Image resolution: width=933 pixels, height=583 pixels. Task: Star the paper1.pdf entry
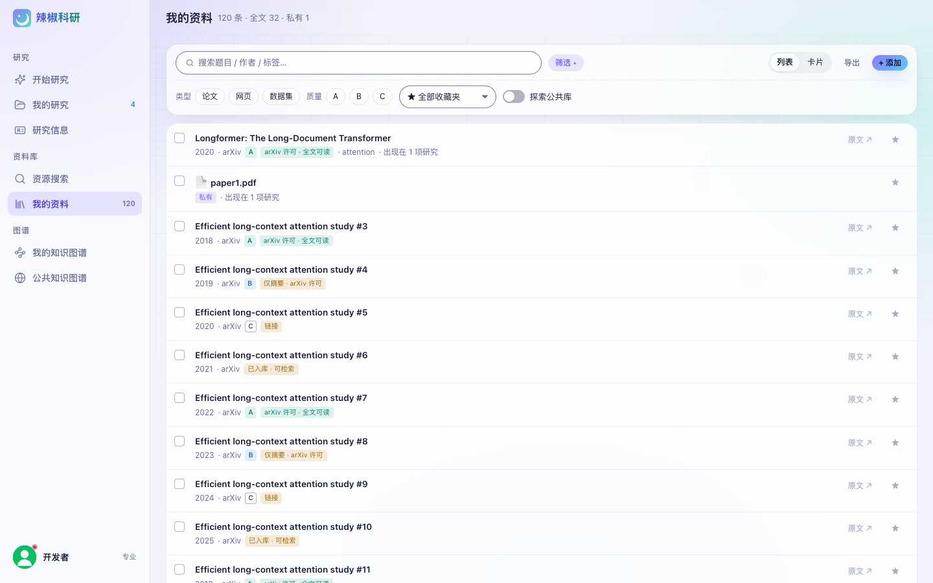click(895, 183)
